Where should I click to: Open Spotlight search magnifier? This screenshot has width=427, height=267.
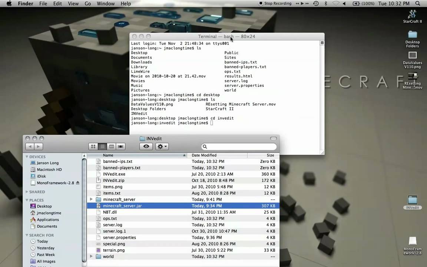[418, 4]
